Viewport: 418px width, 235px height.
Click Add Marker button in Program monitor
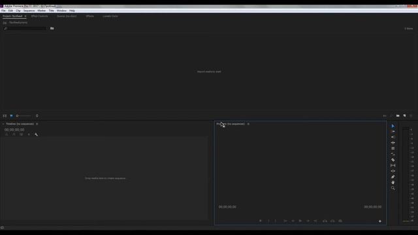(x=261, y=221)
